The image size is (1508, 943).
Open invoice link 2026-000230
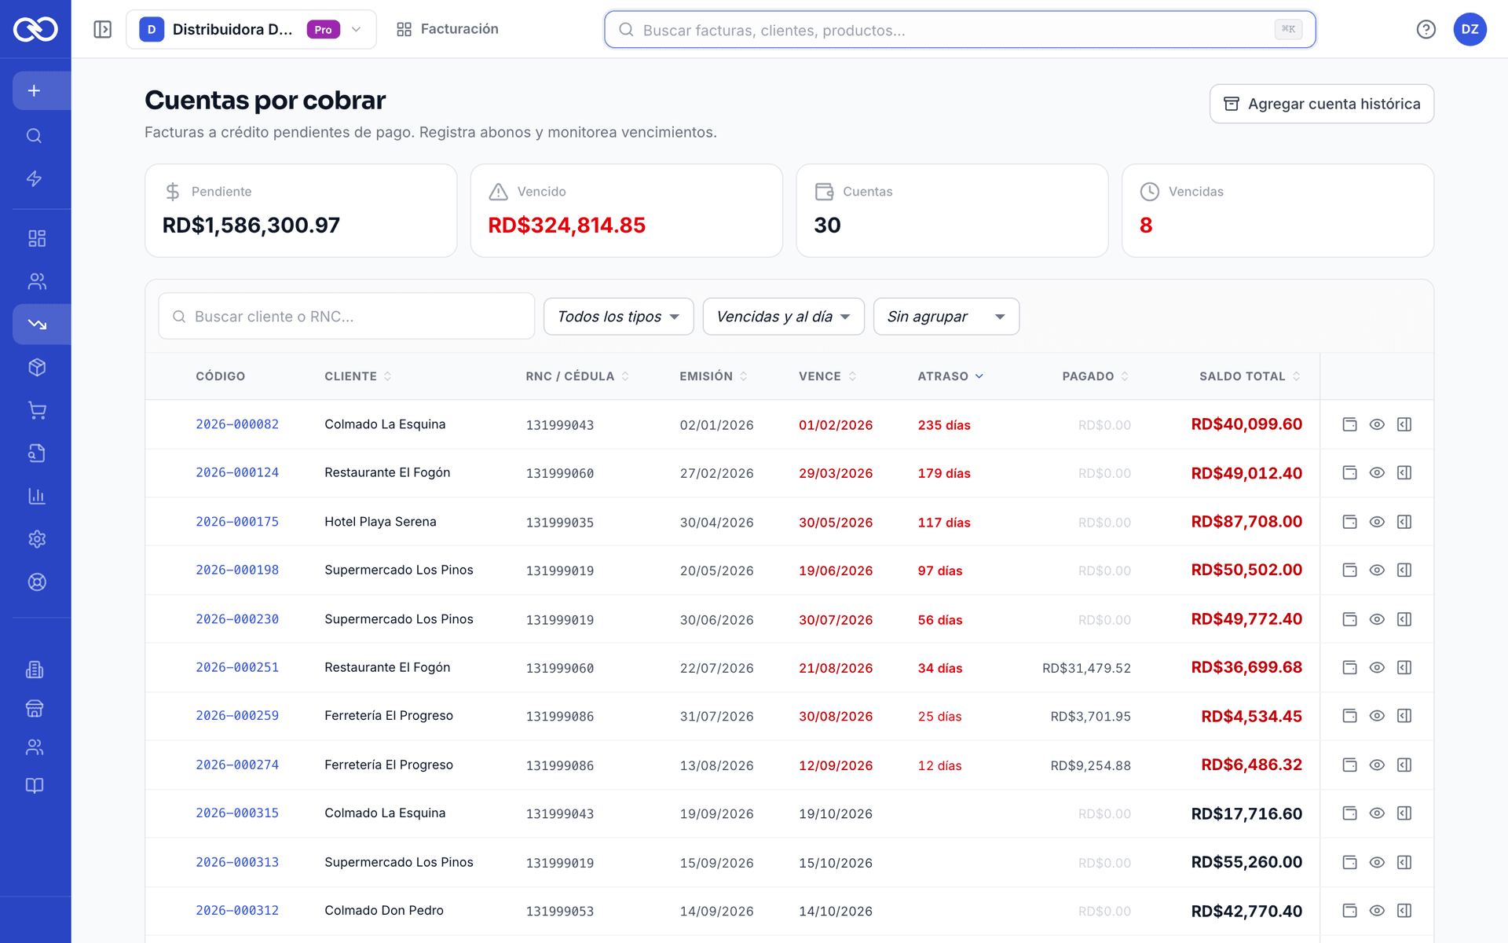(x=237, y=619)
